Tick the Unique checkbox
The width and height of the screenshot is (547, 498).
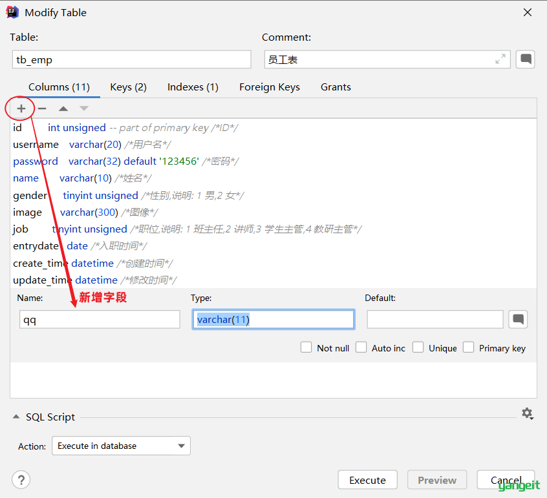(418, 348)
